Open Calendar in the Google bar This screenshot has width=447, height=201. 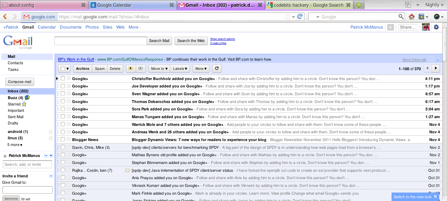point(47,27)
